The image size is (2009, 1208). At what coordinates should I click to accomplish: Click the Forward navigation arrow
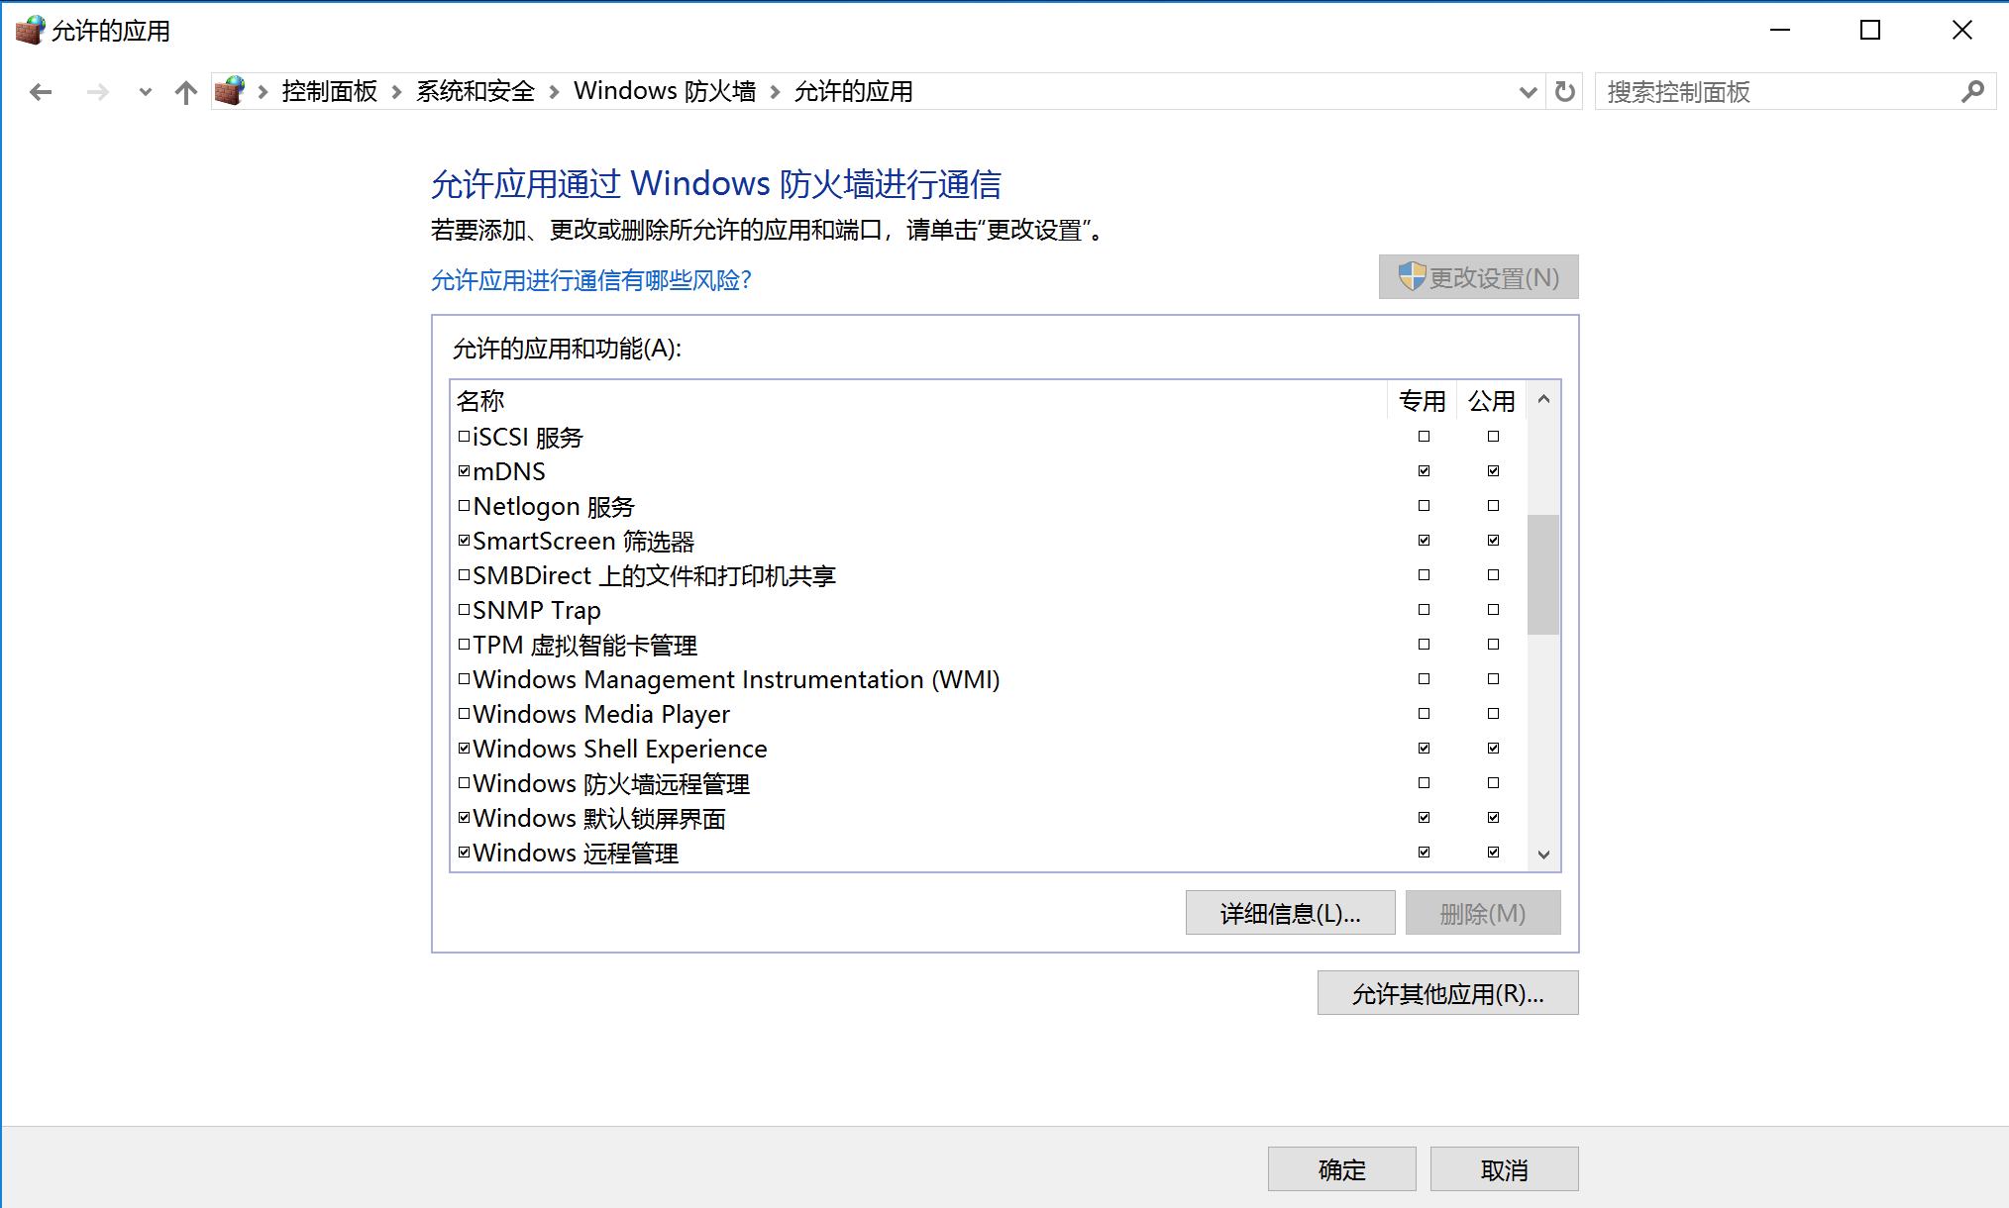click(x=97, y=92)
